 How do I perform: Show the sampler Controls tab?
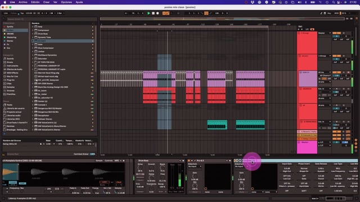tap(109, 160)
